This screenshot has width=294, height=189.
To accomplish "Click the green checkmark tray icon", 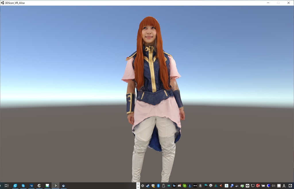I will [185, 186].
